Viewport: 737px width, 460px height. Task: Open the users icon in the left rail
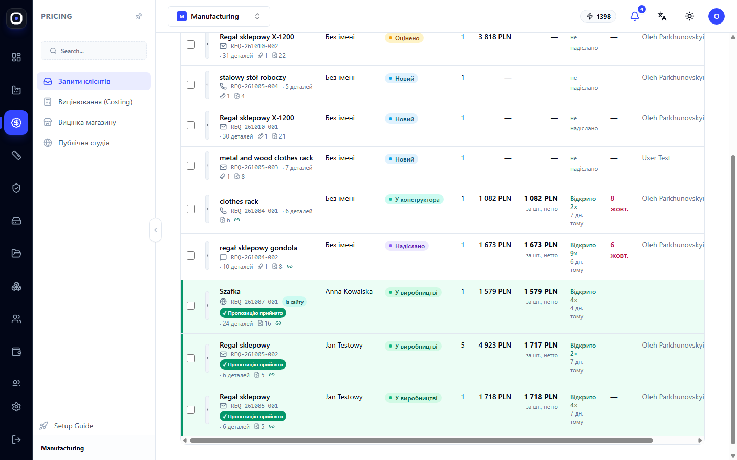tap(16, 319)
